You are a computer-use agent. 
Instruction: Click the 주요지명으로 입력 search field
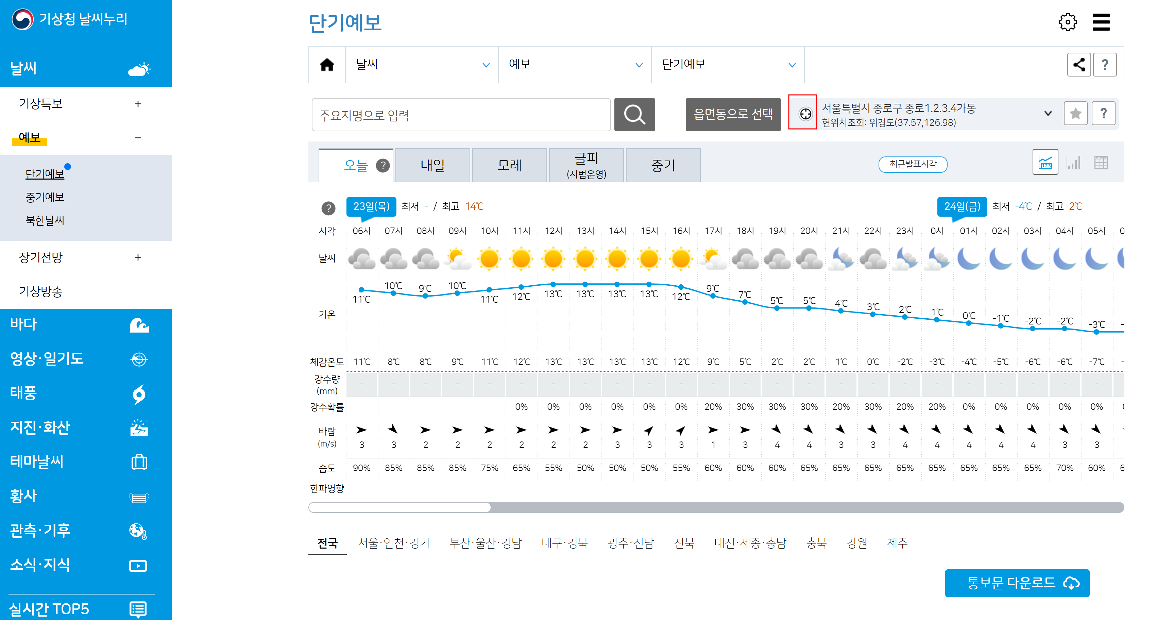click(x=460, y=115)
